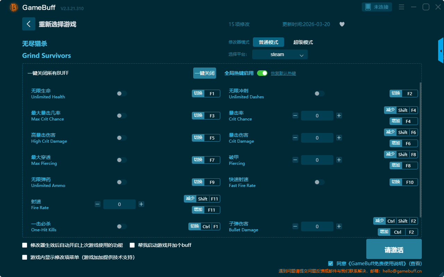Screen dimensions: 444x277
Task: Click the 一键关闭 button
Action: pos(204,73)
